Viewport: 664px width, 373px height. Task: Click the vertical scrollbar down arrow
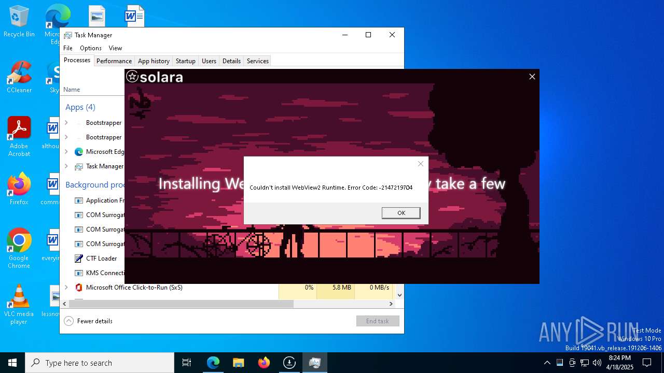point(399,295)
